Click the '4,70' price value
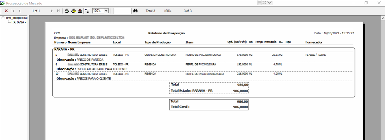This screenshot has width=385, height=140. [x=276, y=64]
